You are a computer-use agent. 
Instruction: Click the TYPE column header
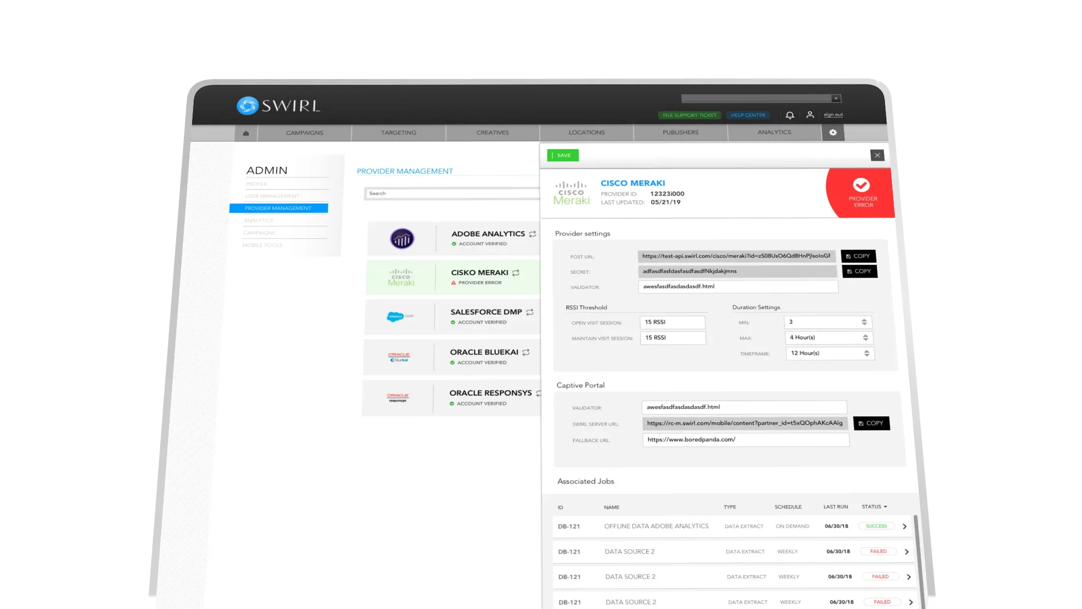tap(730, 507)
